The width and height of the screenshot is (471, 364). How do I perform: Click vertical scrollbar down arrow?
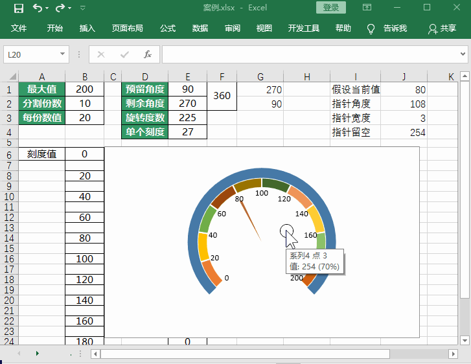(x=465, y=341)
